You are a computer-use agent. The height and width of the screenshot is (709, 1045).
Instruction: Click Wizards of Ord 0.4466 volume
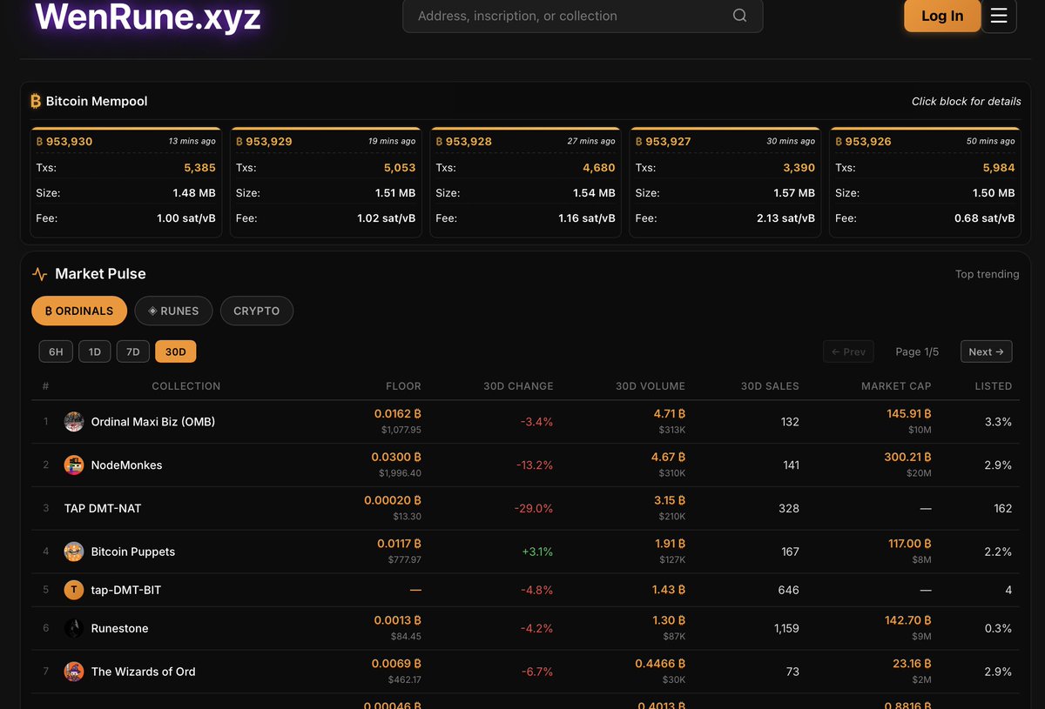point(660,664)
